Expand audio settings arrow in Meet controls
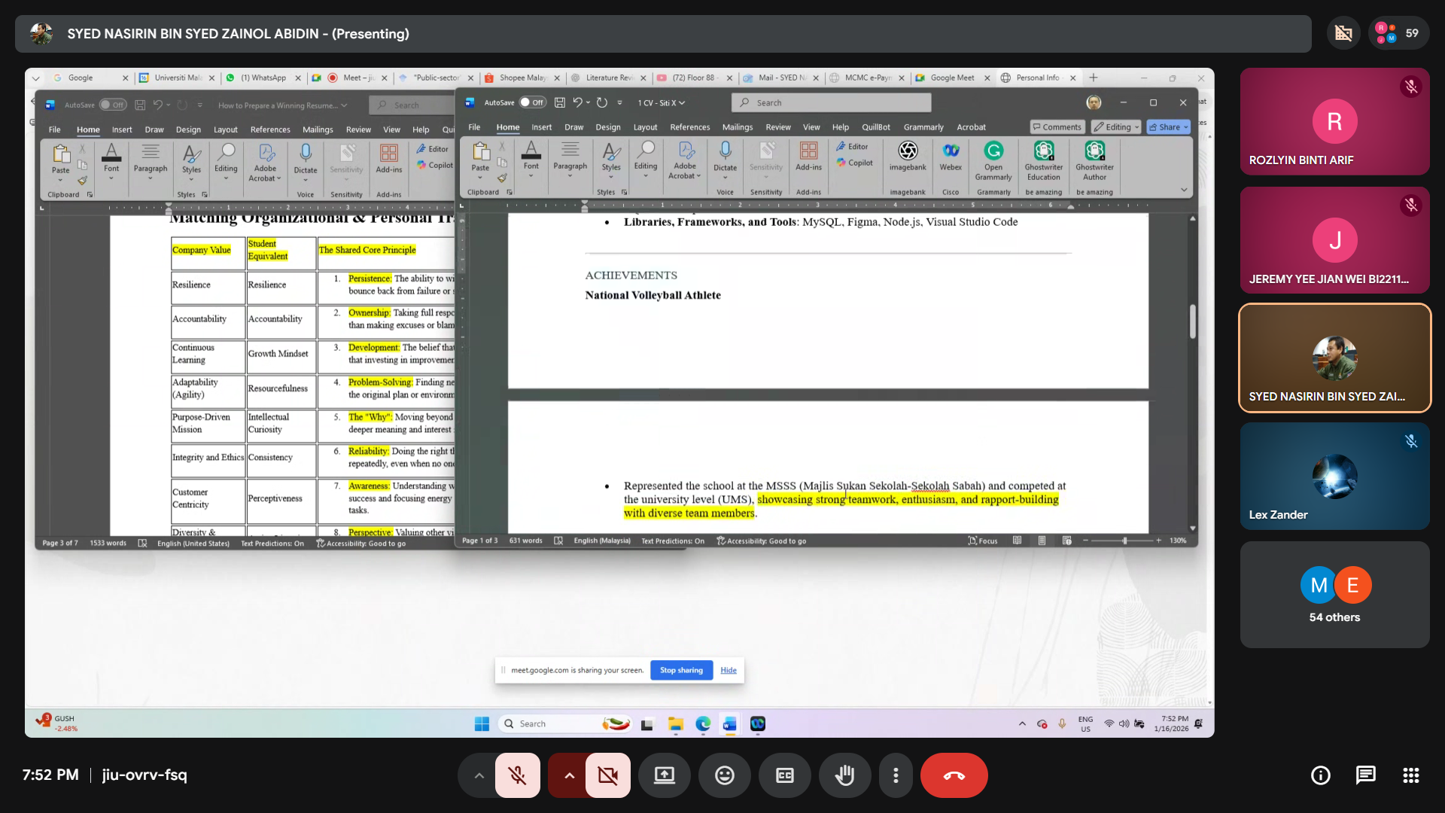The height and width of the screenshot is (813, 1445). 479,775
